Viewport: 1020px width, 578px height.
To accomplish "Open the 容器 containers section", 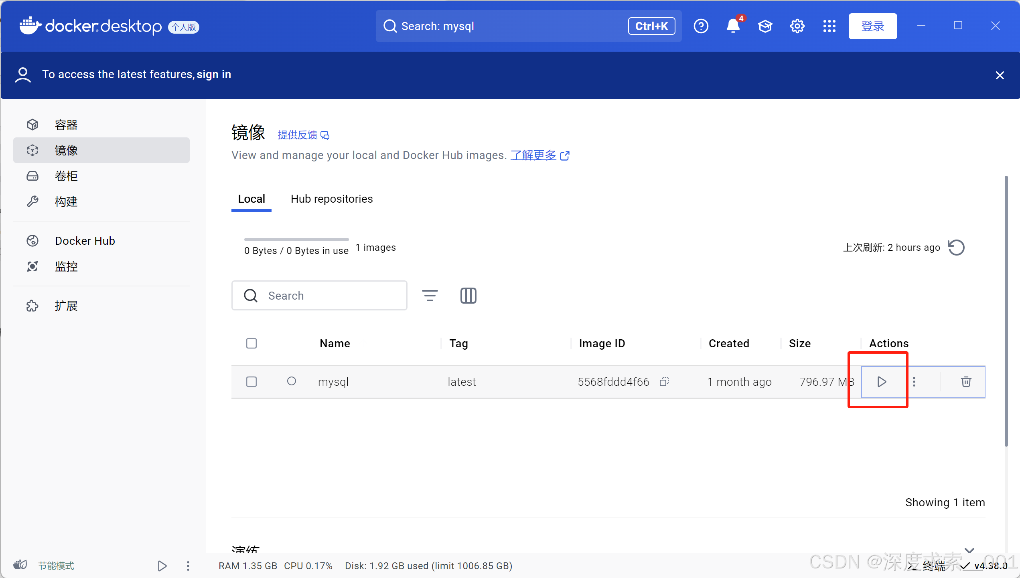I will [66, 125].
